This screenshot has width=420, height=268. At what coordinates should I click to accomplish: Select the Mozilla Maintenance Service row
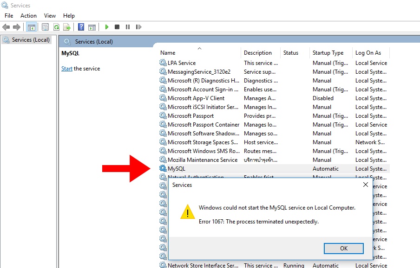[x=274, y=160]
